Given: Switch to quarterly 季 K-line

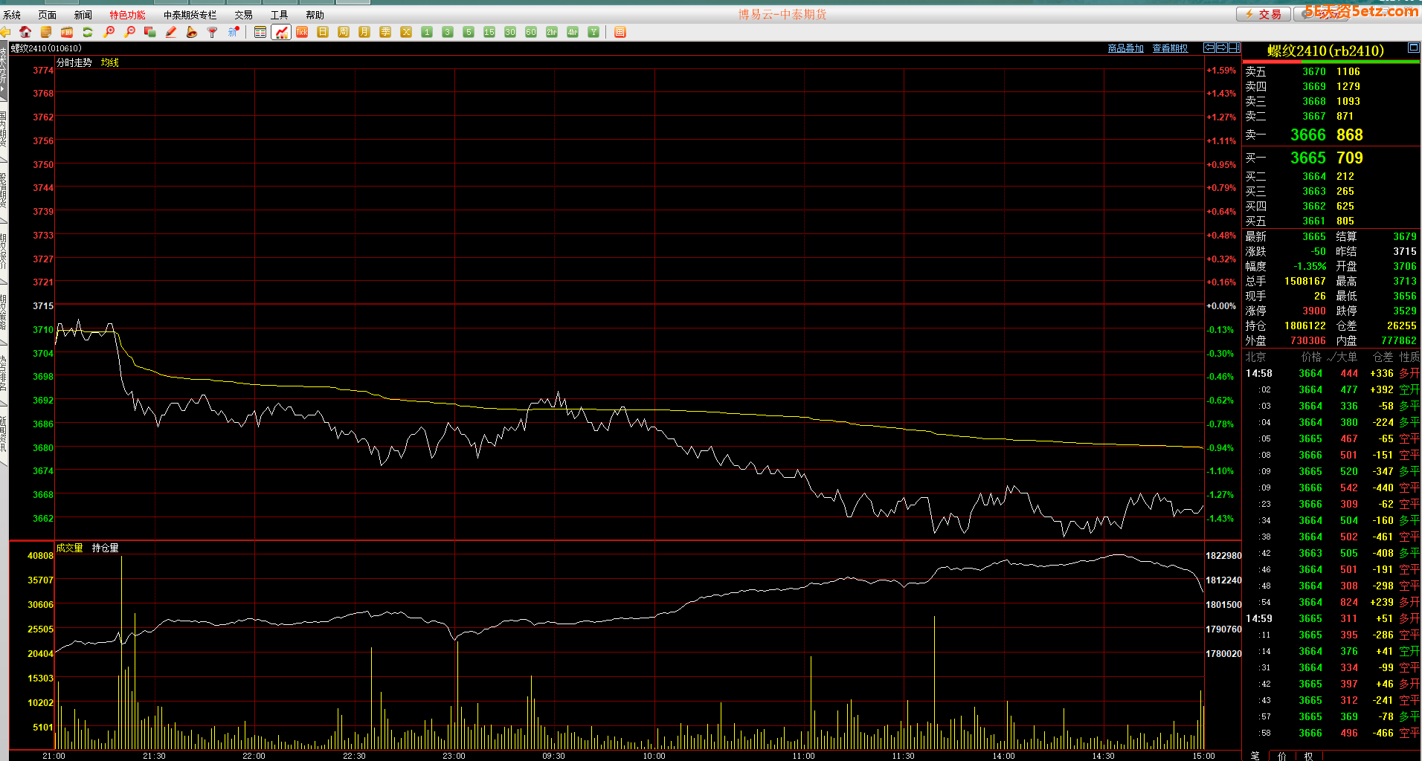Looking at the screenshot, I should click(385, 32).
